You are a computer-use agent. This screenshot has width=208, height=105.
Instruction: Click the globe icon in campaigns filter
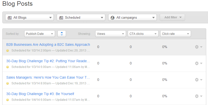tap(112, 18)
